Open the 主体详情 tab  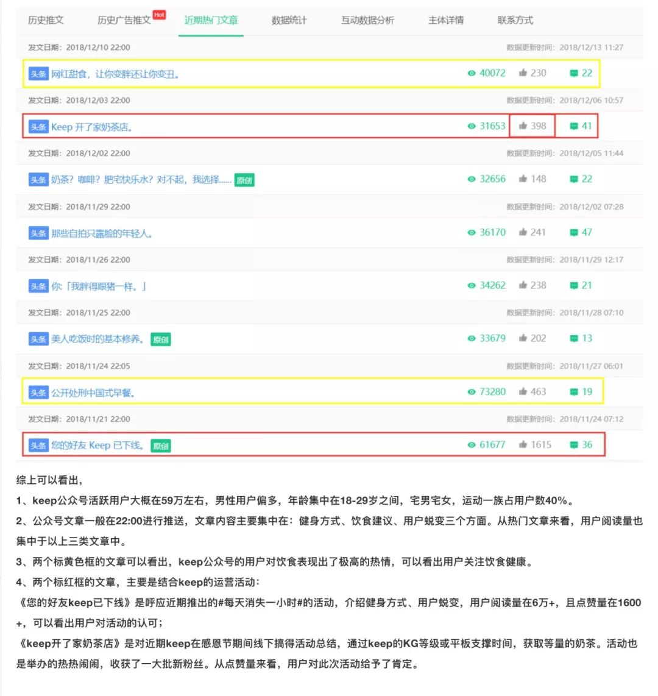tap(446, 20)
